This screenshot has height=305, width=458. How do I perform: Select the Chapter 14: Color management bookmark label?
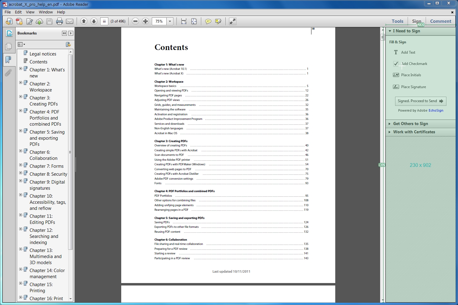47,274
